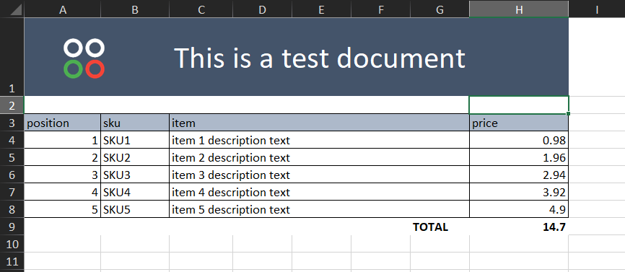Select column C header
Screen dimensions: 625x272
[201, 9]
